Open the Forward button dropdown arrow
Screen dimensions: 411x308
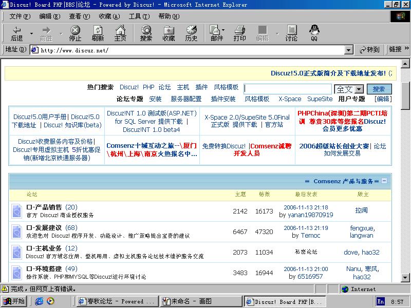click(x=61, y=33)
